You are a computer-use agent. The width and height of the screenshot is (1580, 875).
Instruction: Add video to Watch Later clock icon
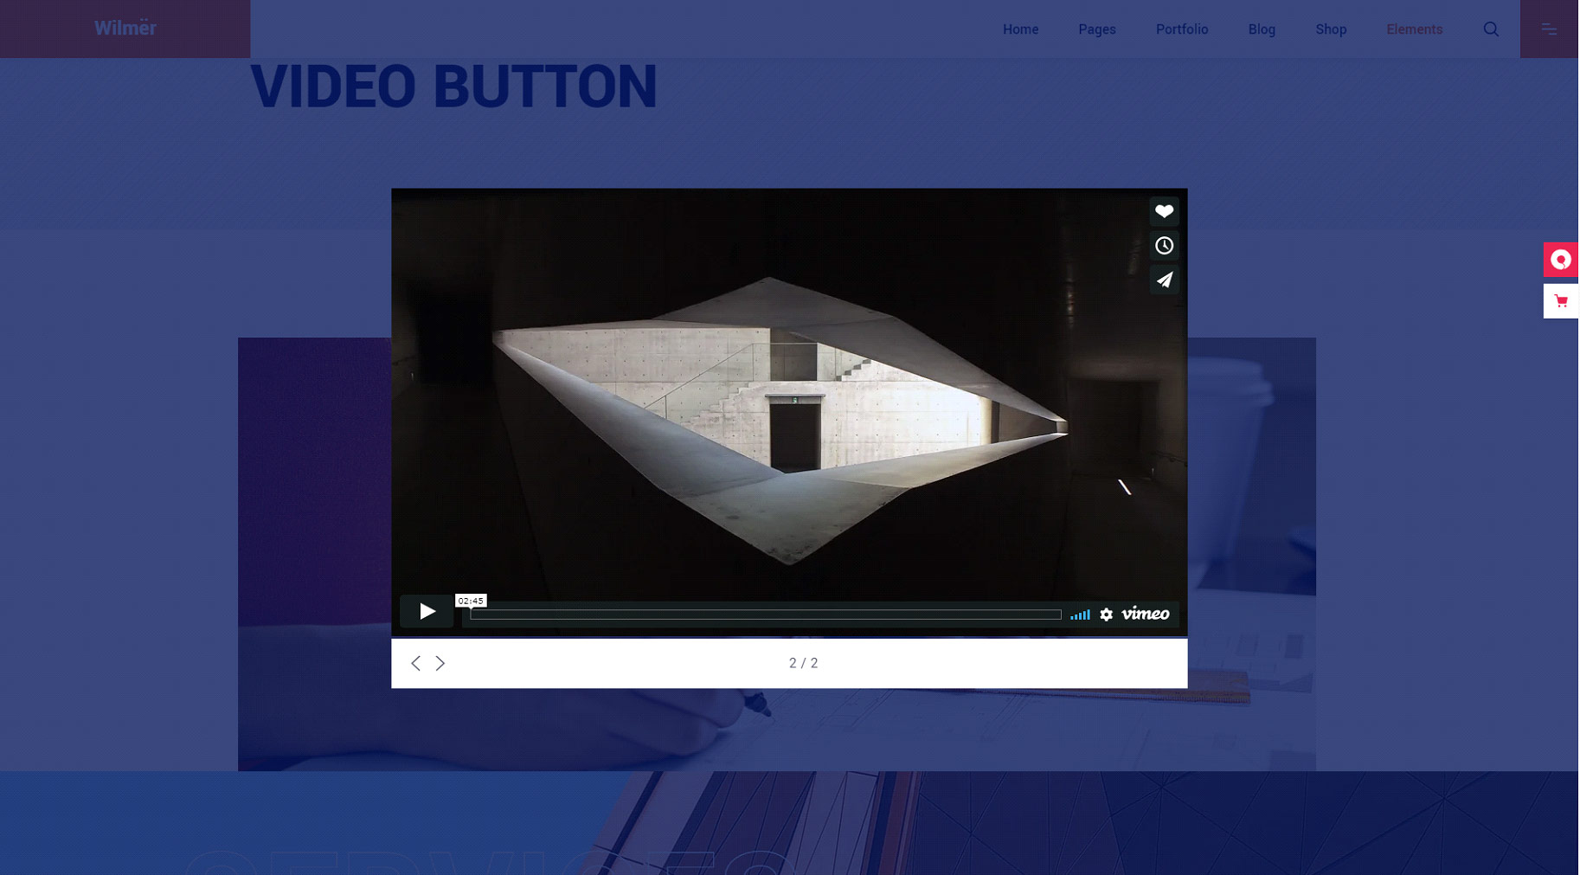[1164, 246]
